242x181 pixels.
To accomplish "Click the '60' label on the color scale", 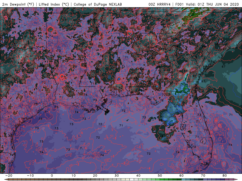I will point(181,176).
